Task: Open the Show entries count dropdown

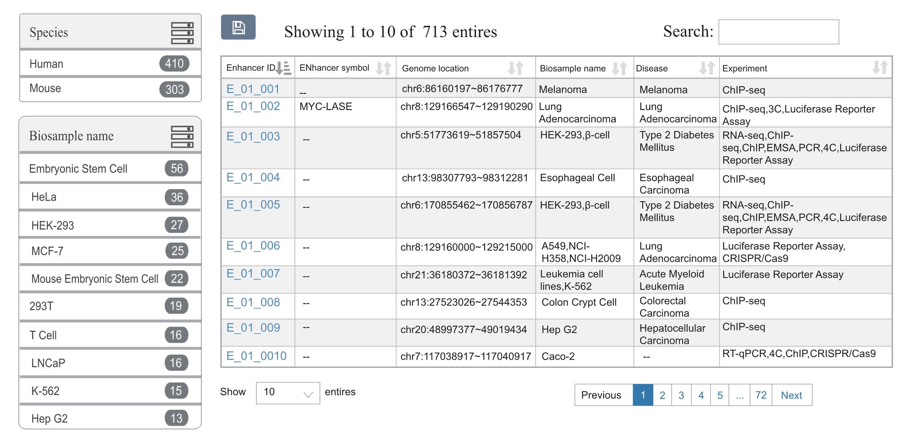Action: click(288, 393)
